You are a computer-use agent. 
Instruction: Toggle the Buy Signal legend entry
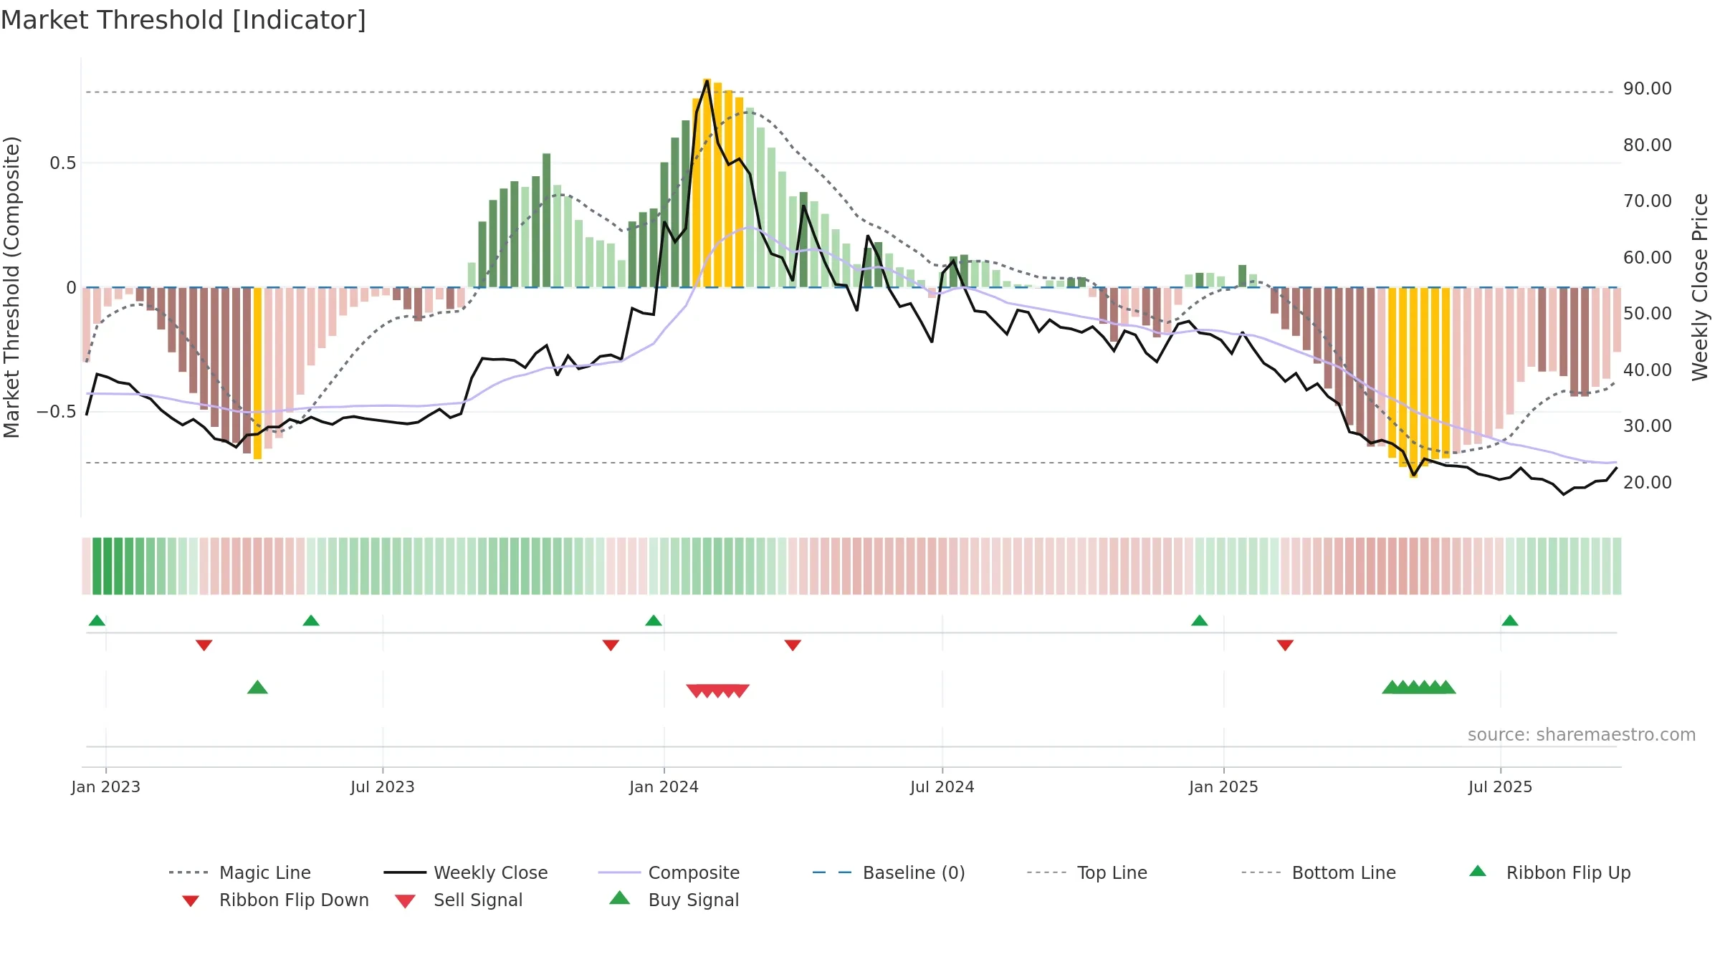click(674, 900)
